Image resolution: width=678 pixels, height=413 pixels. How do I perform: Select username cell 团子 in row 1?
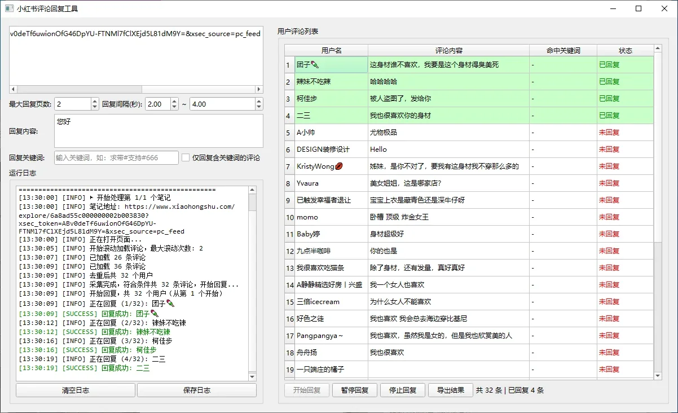pos(332,65)
